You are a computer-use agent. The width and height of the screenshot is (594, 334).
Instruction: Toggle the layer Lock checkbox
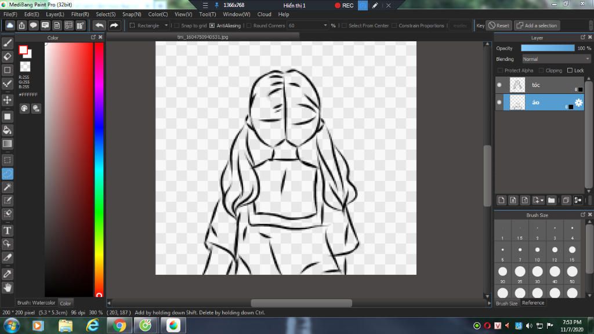(x=570, y=70)
